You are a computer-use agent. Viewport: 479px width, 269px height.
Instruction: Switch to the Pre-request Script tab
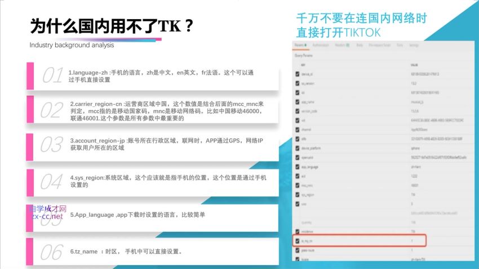[x=379, y=45]
